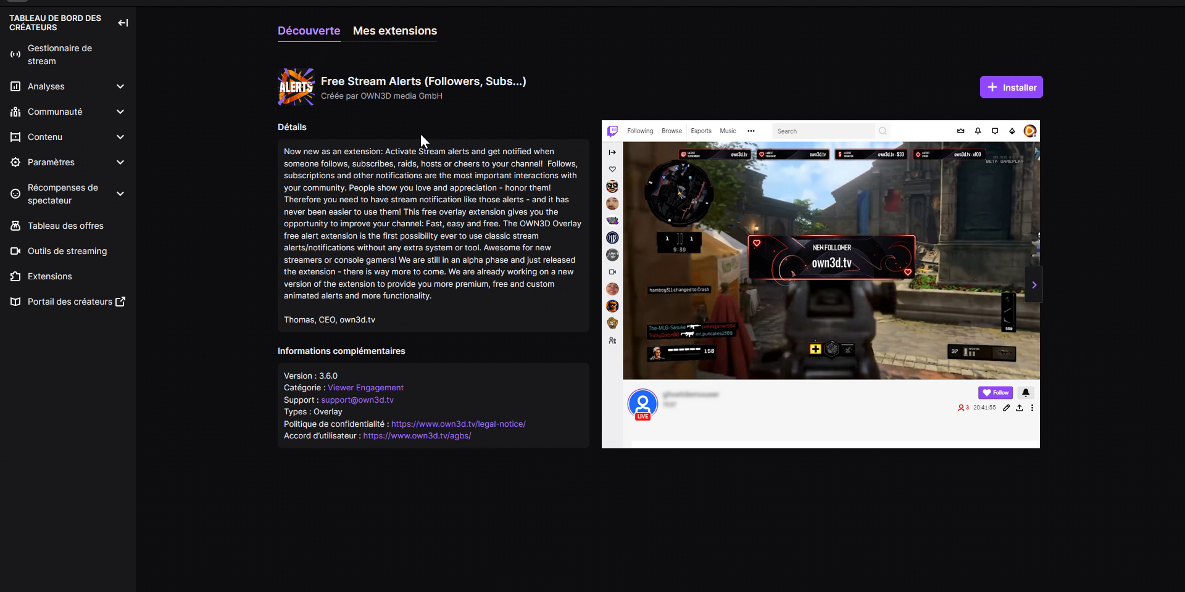This screenshot has width=1185, height=592.
Task: Open Outils de streaming camera icon
Action: tap(15, 251)
